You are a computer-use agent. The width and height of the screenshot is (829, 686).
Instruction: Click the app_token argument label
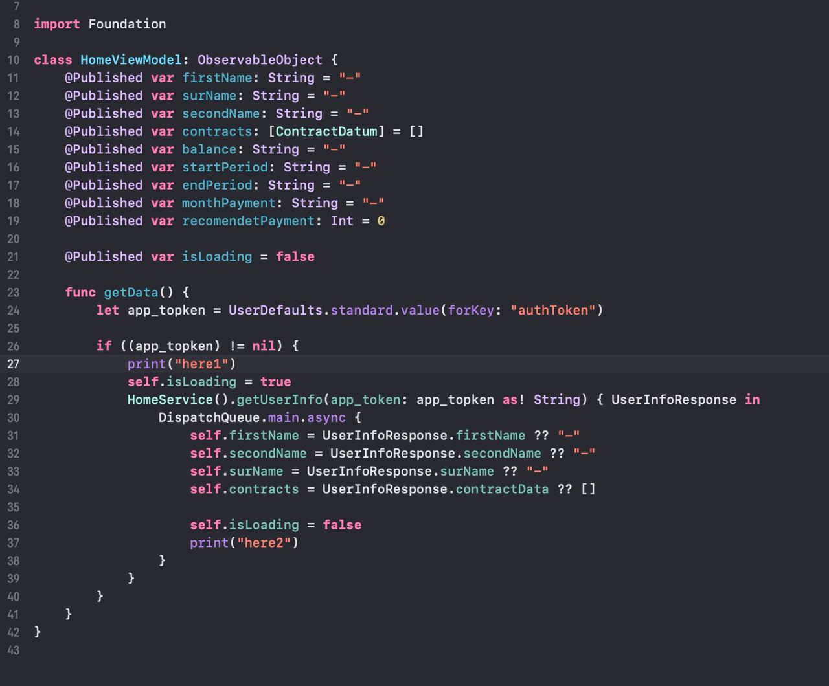coord(365,400)
